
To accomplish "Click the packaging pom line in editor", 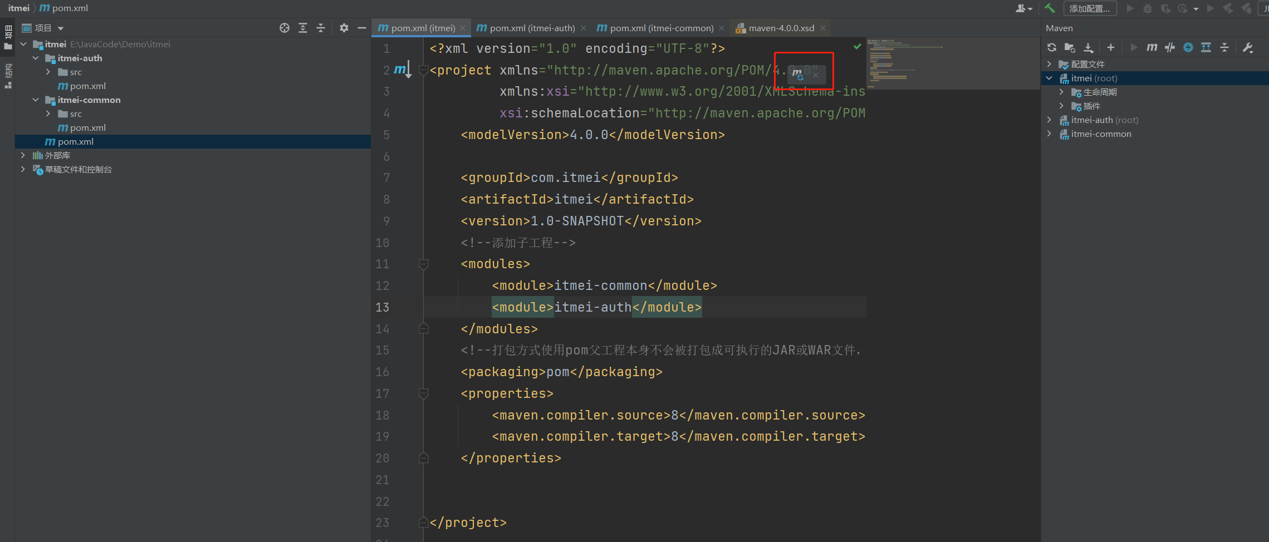I will (562, 372).
